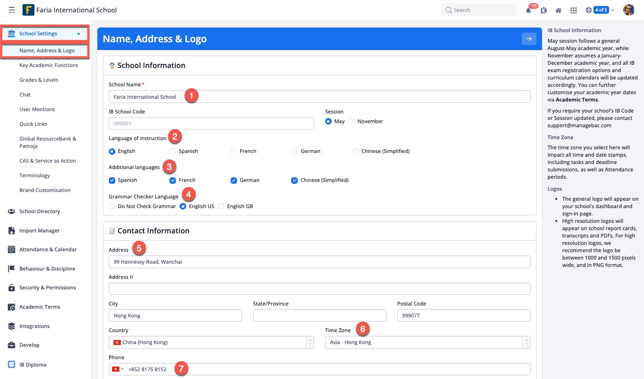The image size is (644, 379).
Task: Select the November session radio button
Action: click(351, 121)
